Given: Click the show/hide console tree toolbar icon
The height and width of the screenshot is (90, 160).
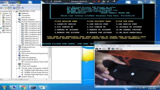Looking at the screenshot, I should pos(9,8).
